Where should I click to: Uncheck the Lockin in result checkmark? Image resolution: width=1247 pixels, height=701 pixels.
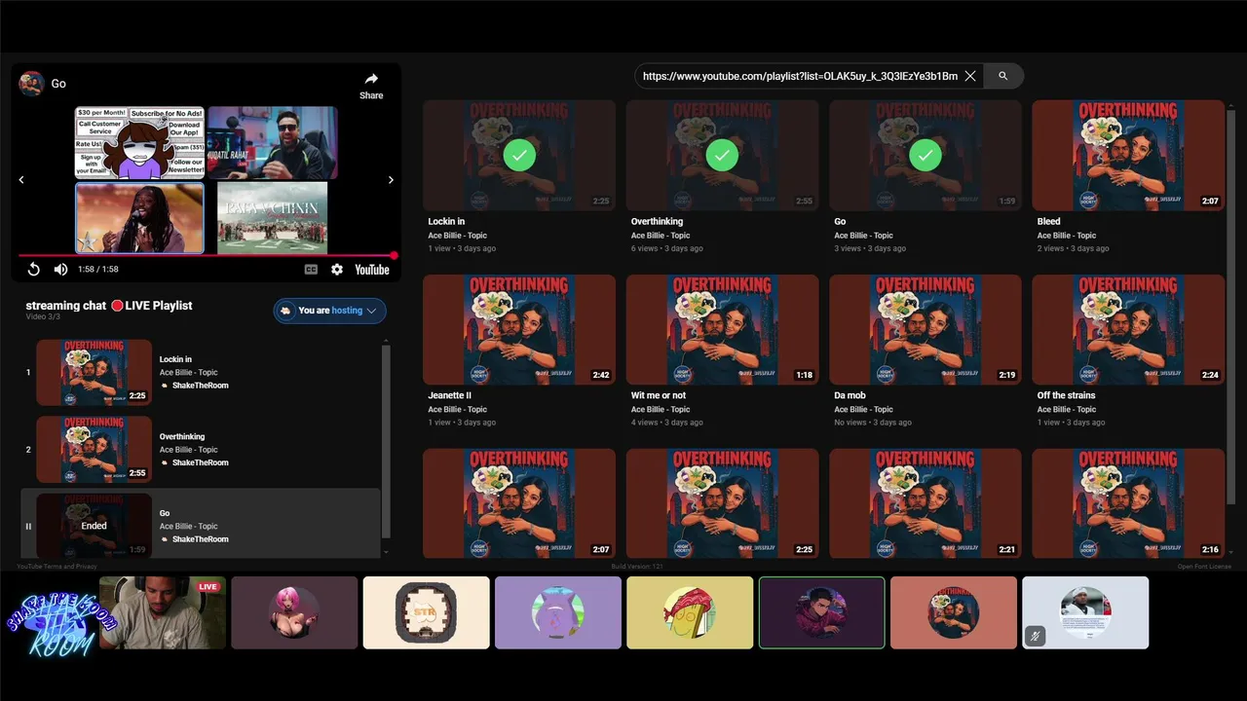pos(519,155)
